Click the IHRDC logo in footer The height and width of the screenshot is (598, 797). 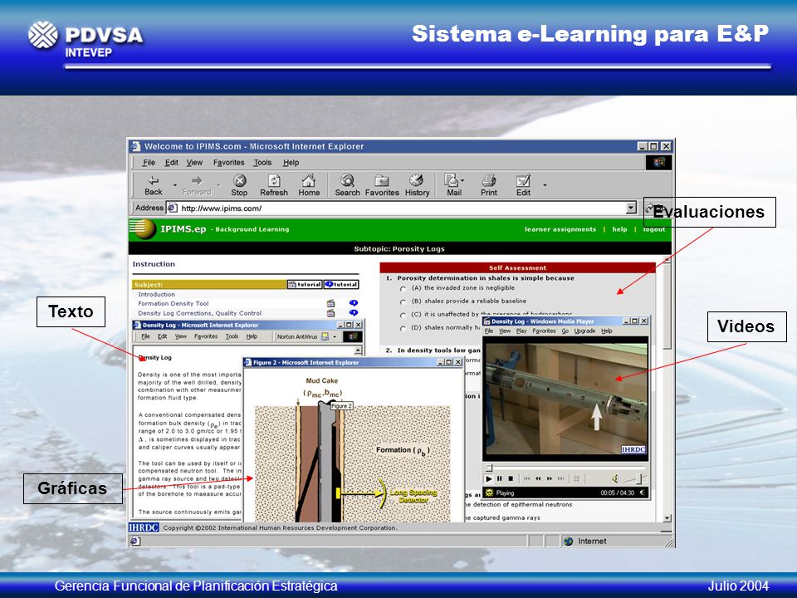point(144,527)
